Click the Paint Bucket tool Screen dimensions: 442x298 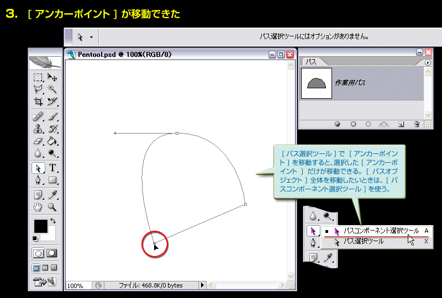click(52, 141)
